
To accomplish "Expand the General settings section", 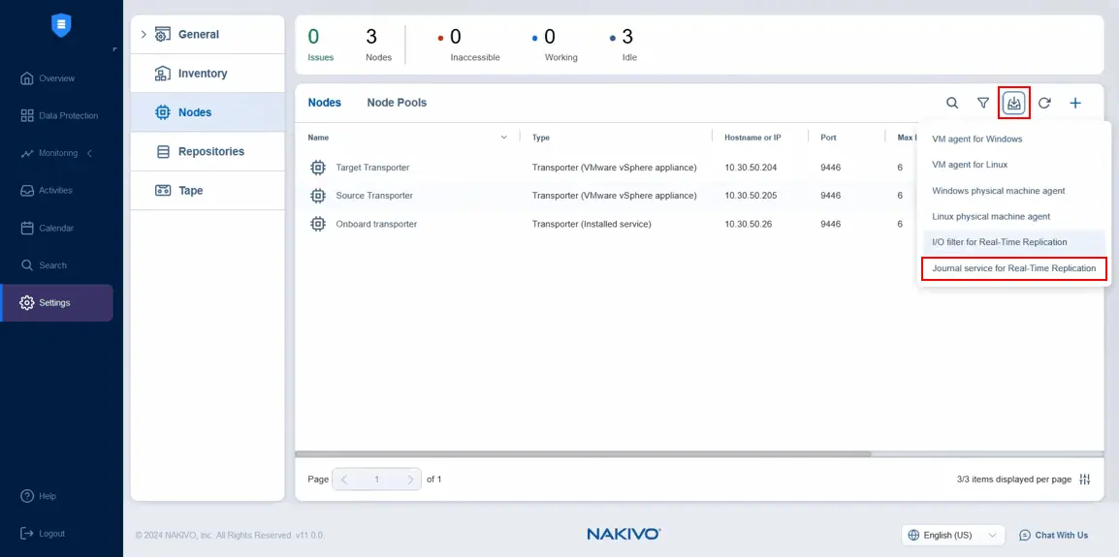I will [x=144, y=35].
